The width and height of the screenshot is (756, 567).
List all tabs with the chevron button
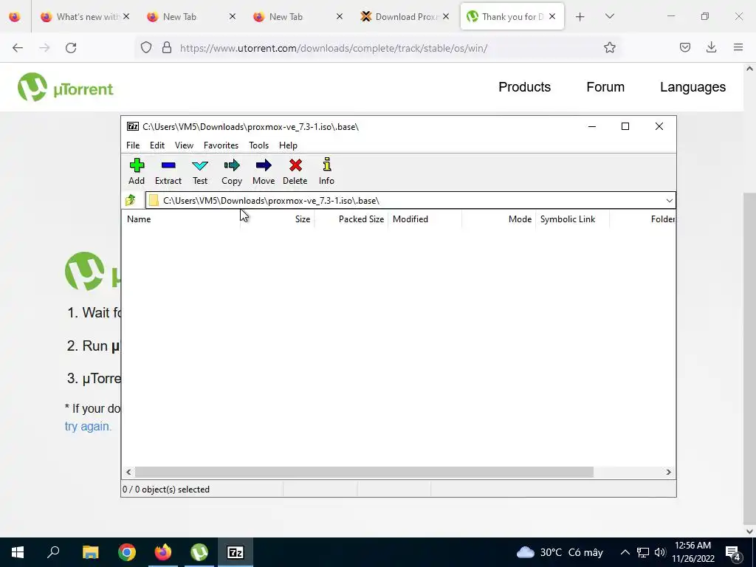[x=609, y=16]
